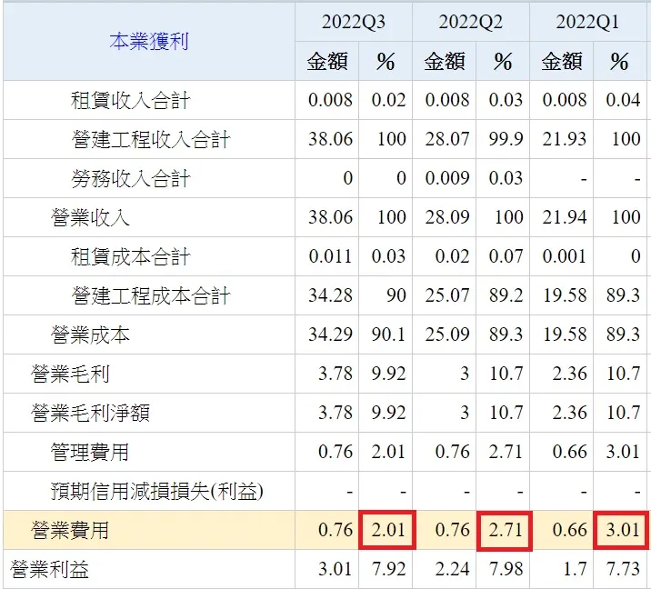
Task: Select 2022Q1 營建工程收入合計 amount 21.93
Action: point(565,139)
